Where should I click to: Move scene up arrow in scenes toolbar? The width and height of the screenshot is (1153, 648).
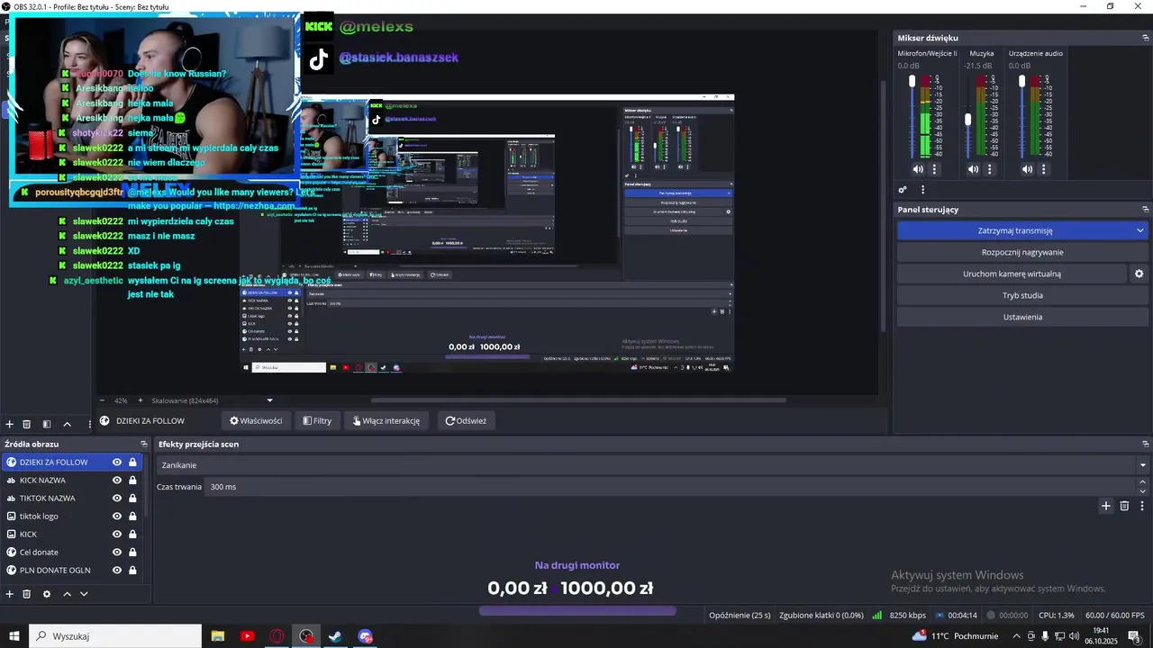coord(67,424)
